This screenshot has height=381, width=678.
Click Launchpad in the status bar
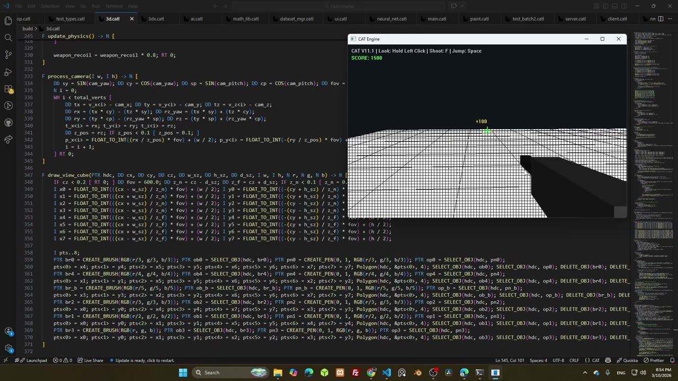coord(32,360)
